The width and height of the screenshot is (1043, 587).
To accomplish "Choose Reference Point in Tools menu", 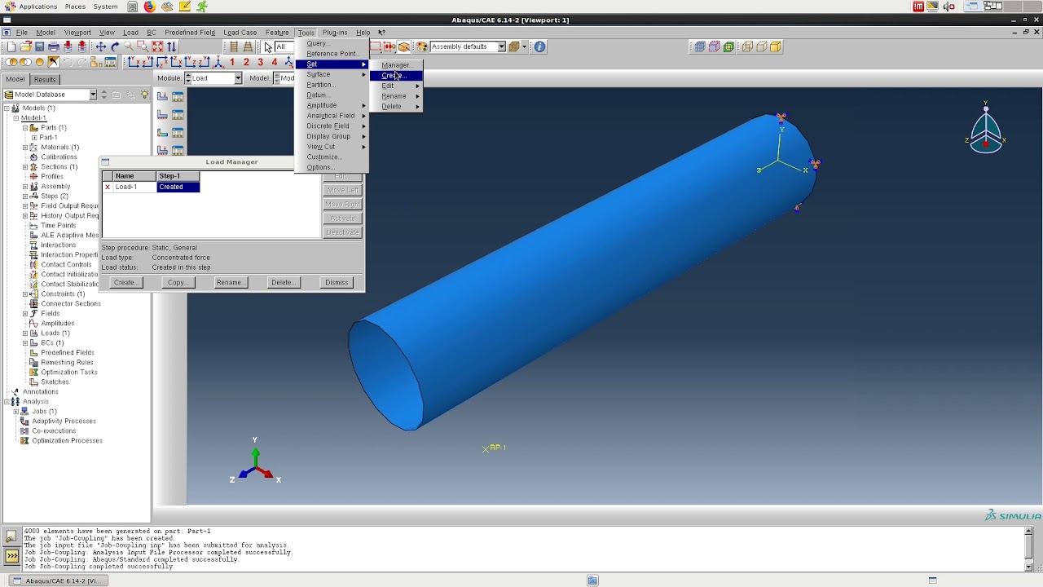I will 332,54.
